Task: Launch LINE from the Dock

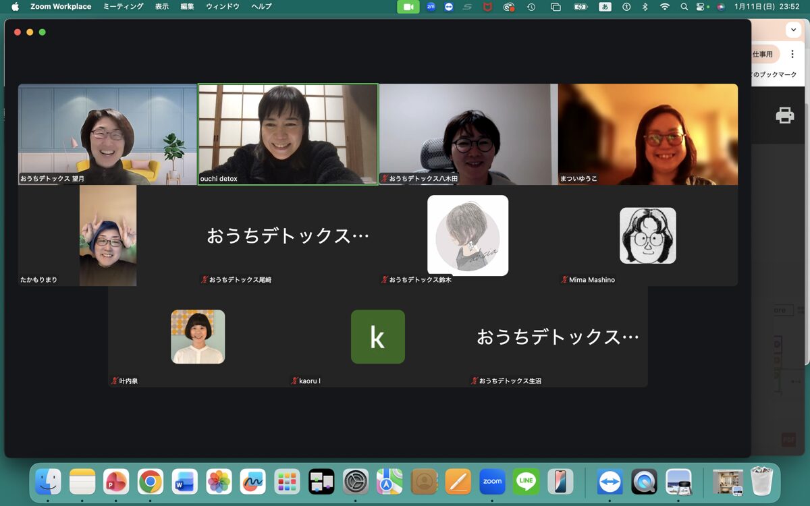Action: click(x=526, y=481)
